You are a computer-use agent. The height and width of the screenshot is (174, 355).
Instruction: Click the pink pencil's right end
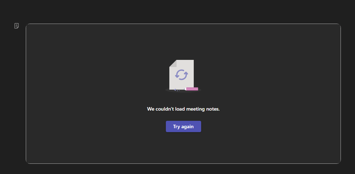(197, 89)
